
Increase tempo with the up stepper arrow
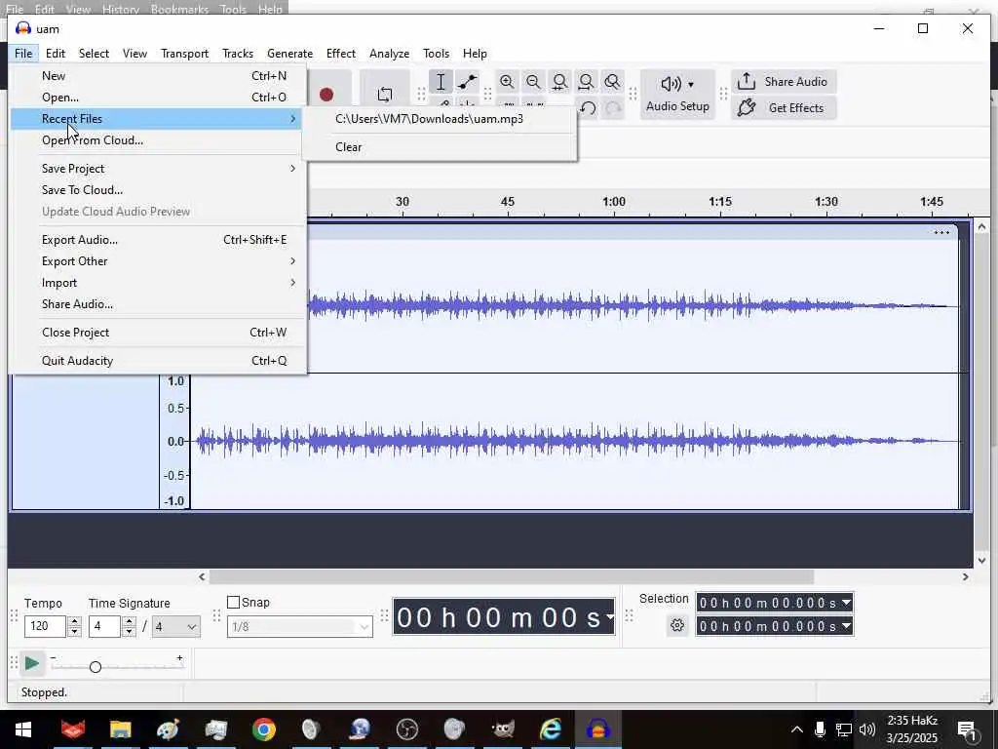pos(74,621)
